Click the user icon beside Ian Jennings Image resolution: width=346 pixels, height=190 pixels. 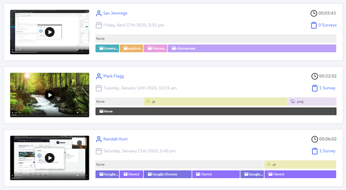(99, 13)
